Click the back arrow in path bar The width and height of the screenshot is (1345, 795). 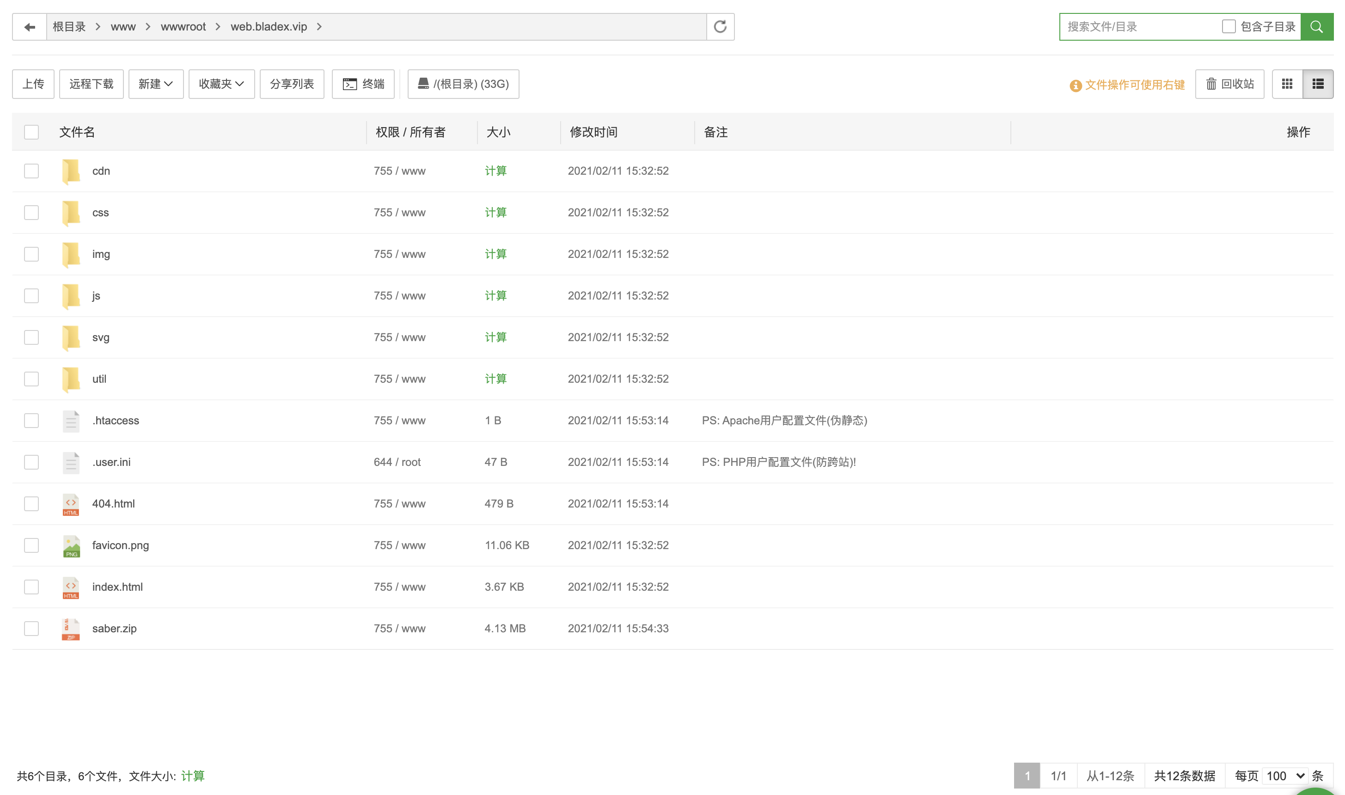[30, 27]
